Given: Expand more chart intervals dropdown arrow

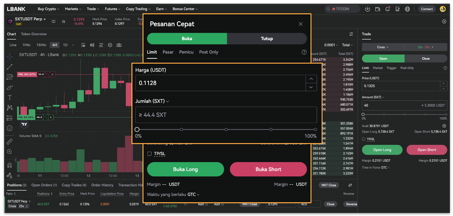Looking at the screenshot, I should point(73,45).
